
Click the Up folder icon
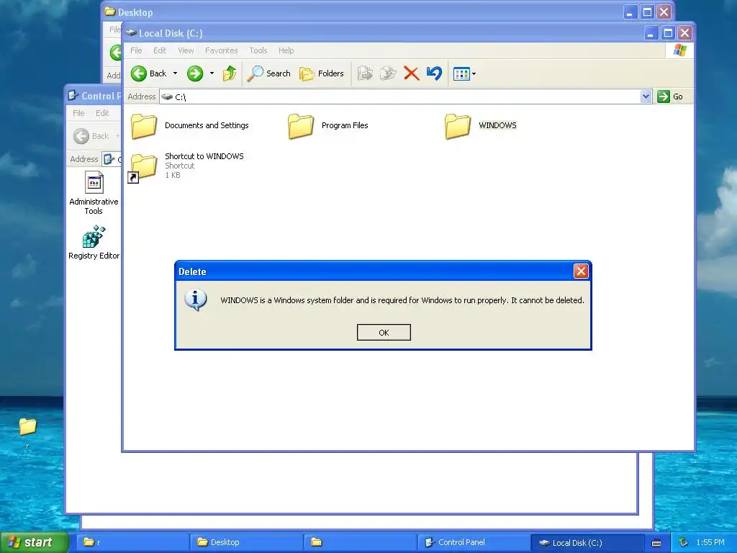tap(230, 73)
